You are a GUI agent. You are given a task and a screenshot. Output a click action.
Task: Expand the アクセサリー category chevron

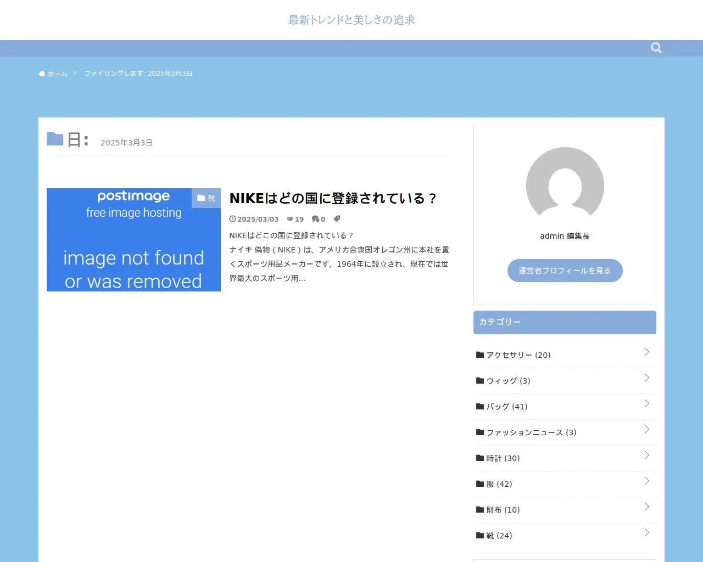tap(646, 352)
